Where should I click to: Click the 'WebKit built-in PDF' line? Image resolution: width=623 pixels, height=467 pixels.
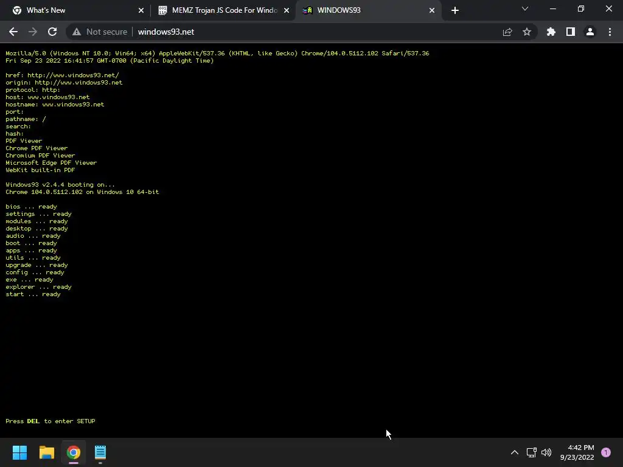(x=40, y=170)
